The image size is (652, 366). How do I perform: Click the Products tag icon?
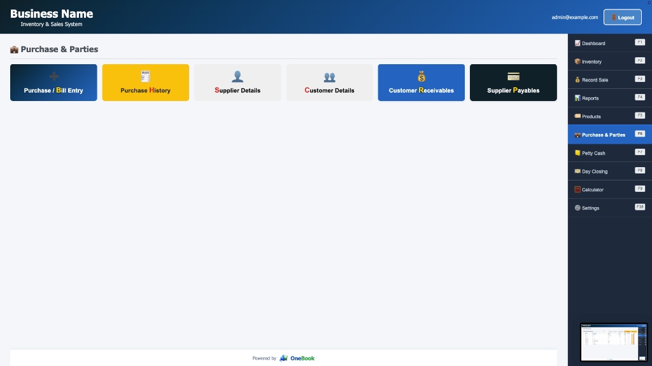pyautogui.click(x=577, y=116)
